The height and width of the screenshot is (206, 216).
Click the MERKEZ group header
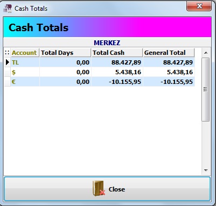coord(107,43)
